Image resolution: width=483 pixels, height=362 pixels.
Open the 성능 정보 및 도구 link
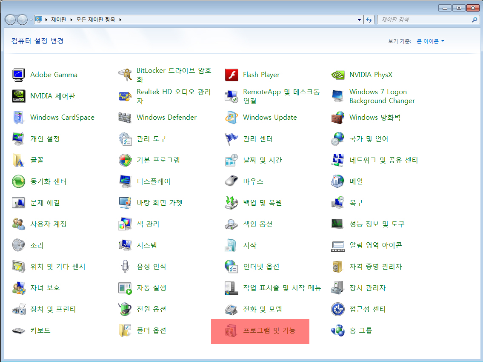tap(377, 224)
